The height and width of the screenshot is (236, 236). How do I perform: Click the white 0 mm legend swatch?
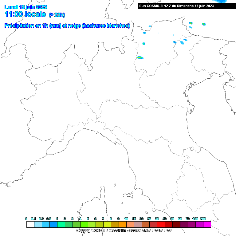click(30, 224)
